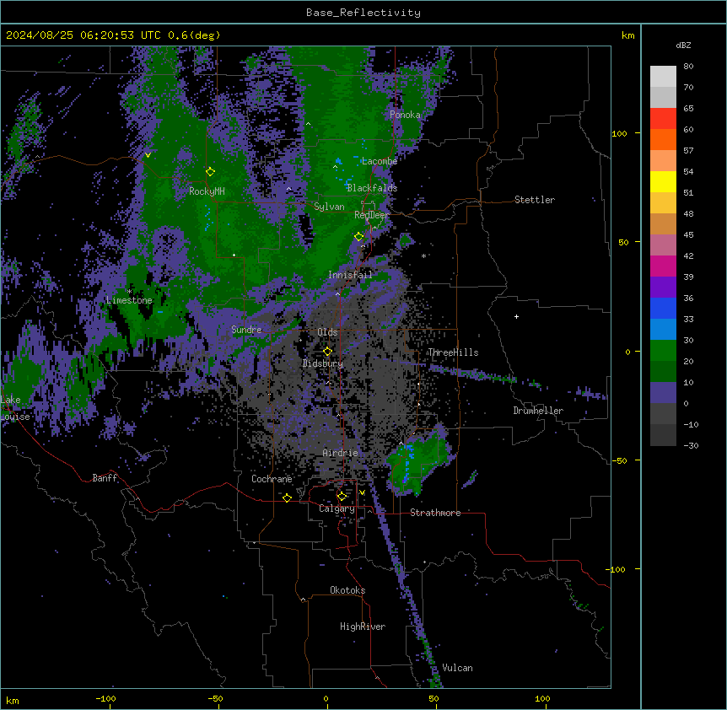This screenshot has height=710, width=727.
Task: Click the HighRiver city label
Action: click(x=363, y=627)
